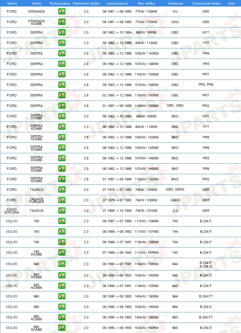
Task: Click the 08.1987 -> 07.1989 date cell
Action: click(117, 221)
